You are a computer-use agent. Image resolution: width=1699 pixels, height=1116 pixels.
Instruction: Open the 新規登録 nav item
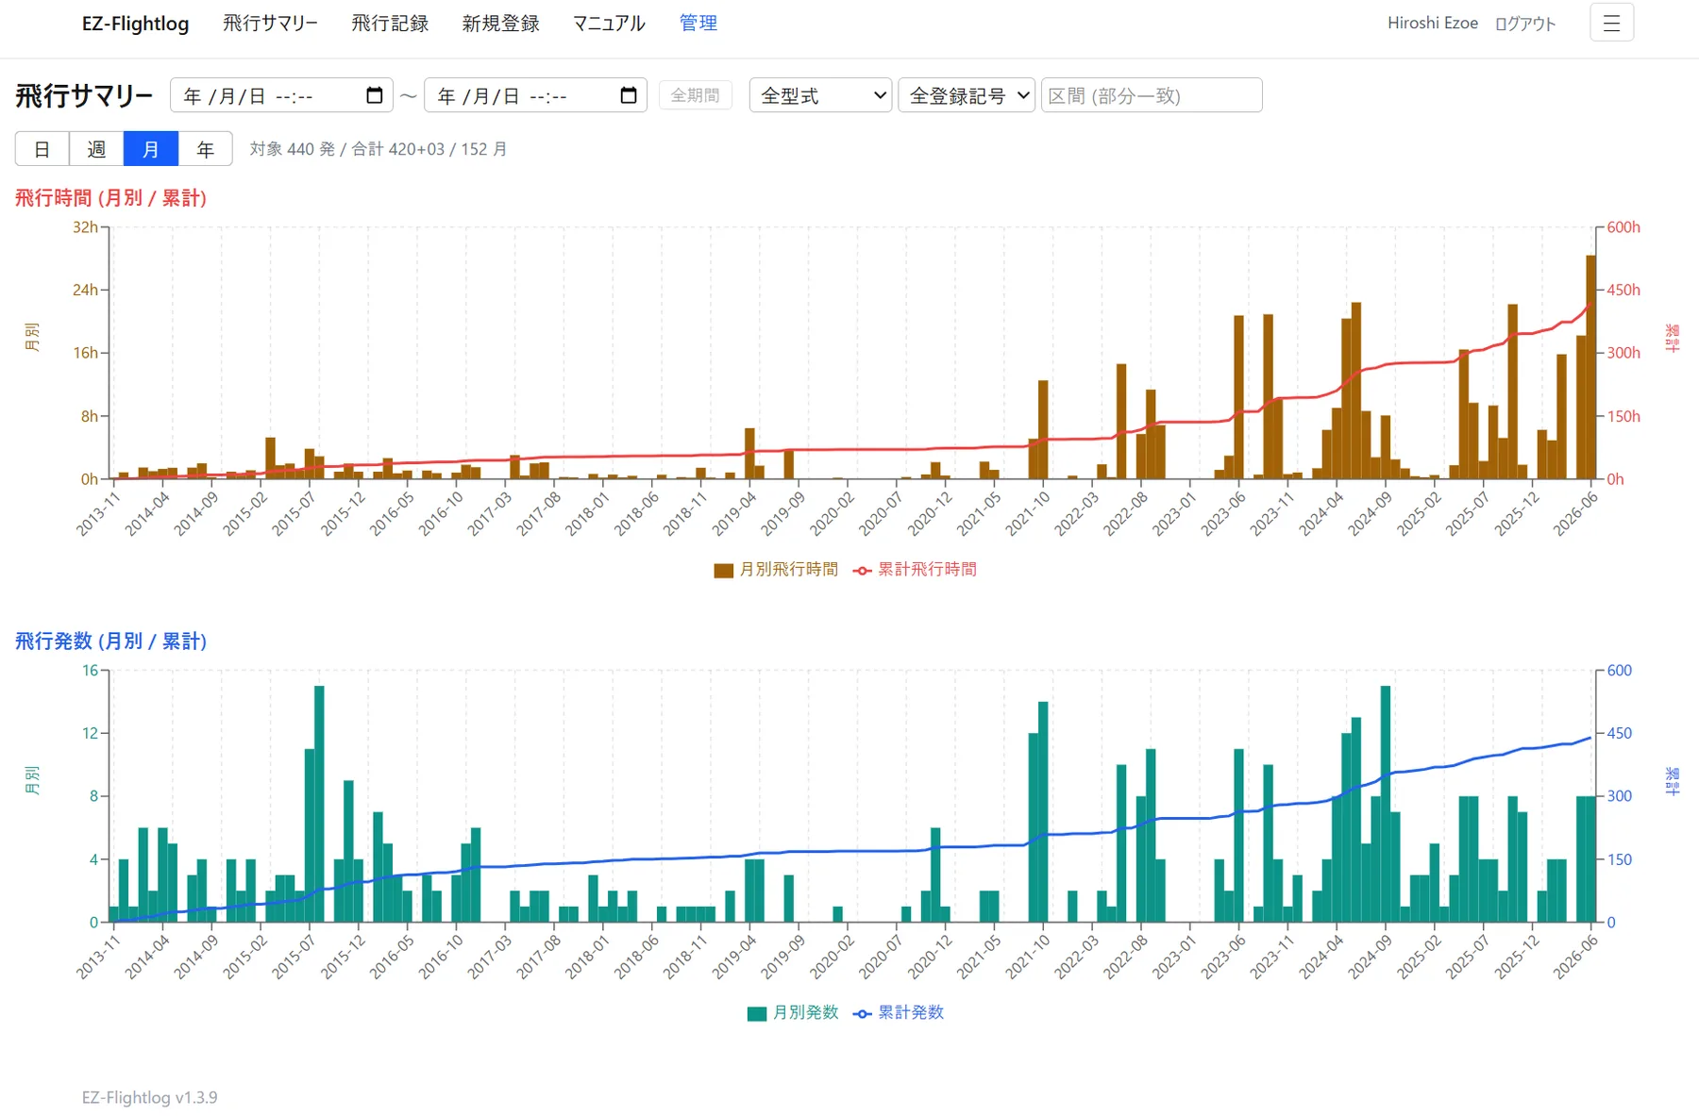500,24
